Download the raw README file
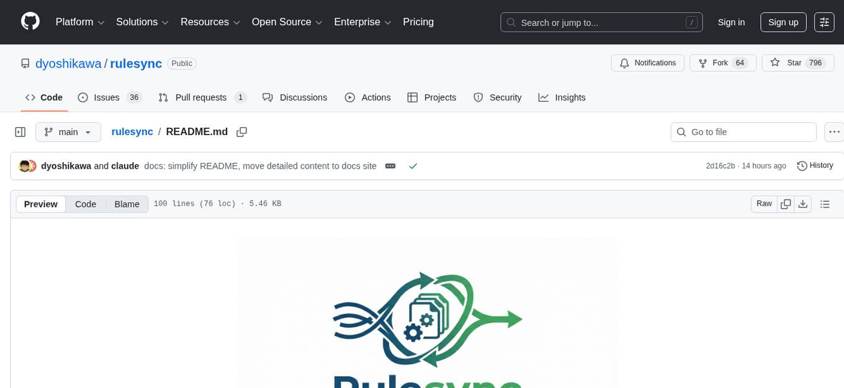Screen dimensions: 844x388 803,203
